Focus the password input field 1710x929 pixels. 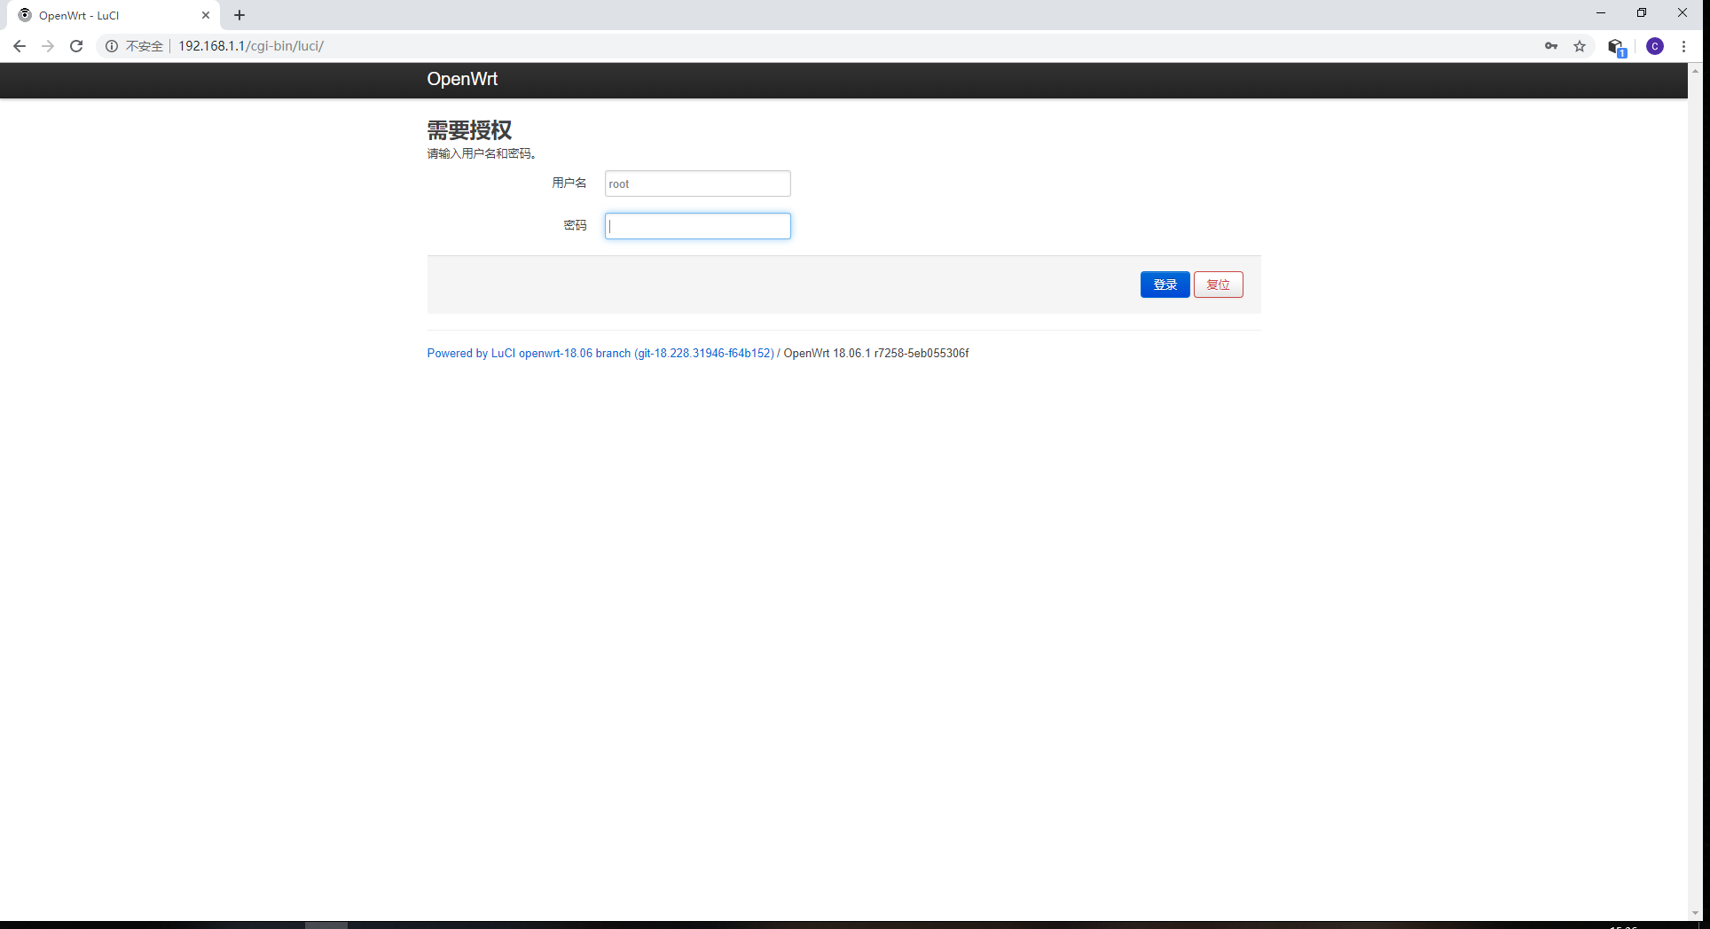coord(698,226)
